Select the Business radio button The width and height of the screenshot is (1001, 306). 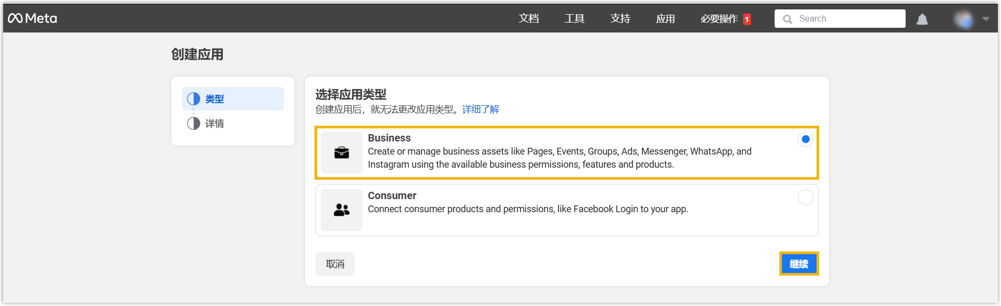coord(806,139)
